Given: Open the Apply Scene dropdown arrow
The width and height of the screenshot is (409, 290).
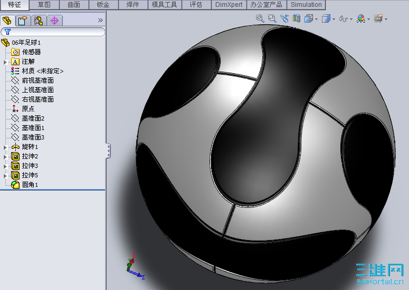Looking at the screenshot, I should pyautogui.click(x=368, y=19).
